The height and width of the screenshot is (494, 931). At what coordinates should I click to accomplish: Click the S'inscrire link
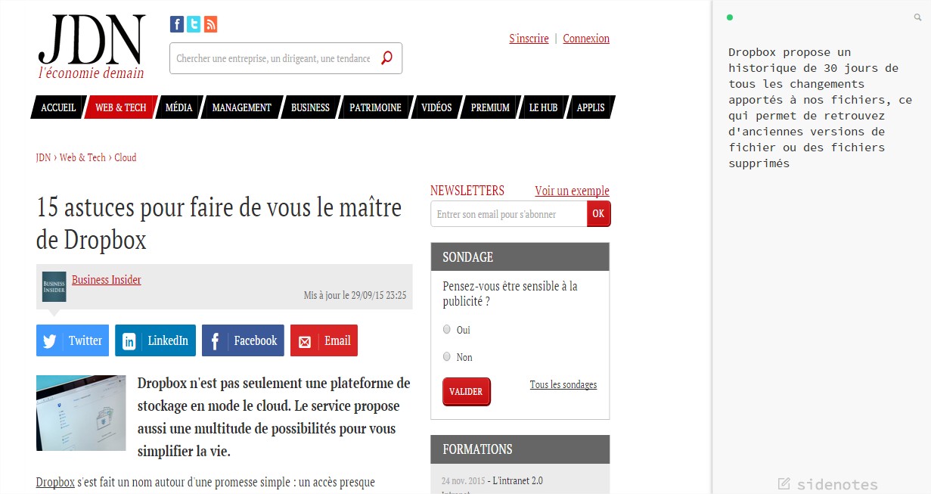[x=529, y=39]
